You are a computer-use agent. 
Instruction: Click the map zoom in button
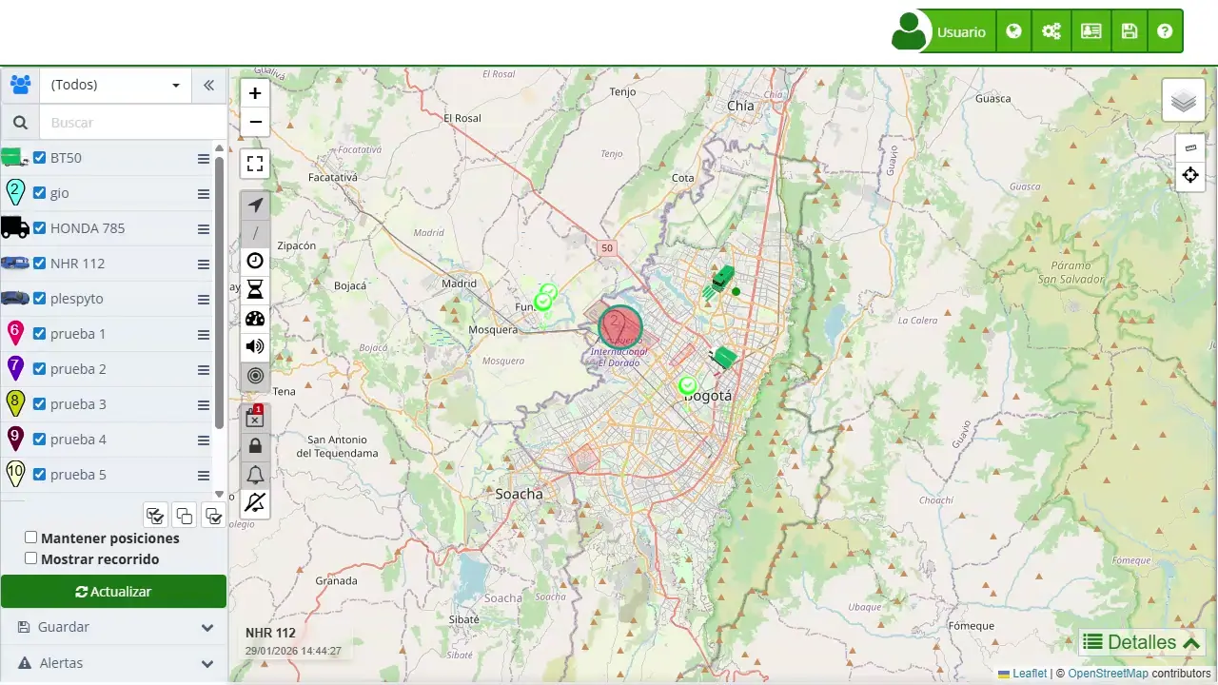click(255, 93)
